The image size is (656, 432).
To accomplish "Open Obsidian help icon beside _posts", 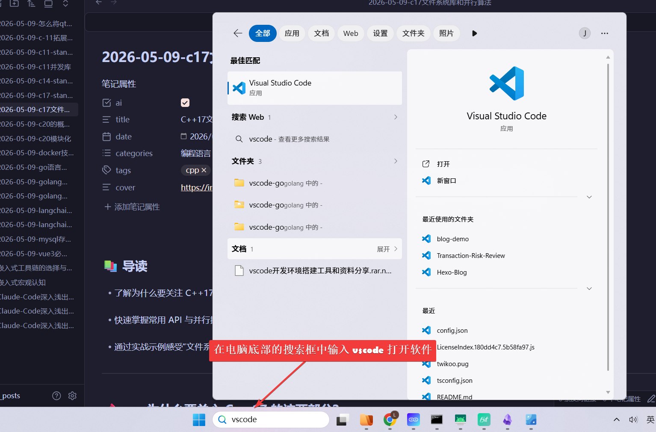I will [x=56, y=396].
